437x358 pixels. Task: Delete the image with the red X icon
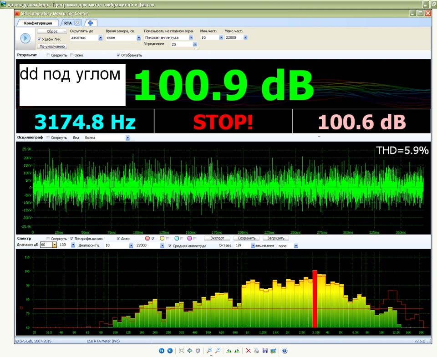click(x=249, y=351)
